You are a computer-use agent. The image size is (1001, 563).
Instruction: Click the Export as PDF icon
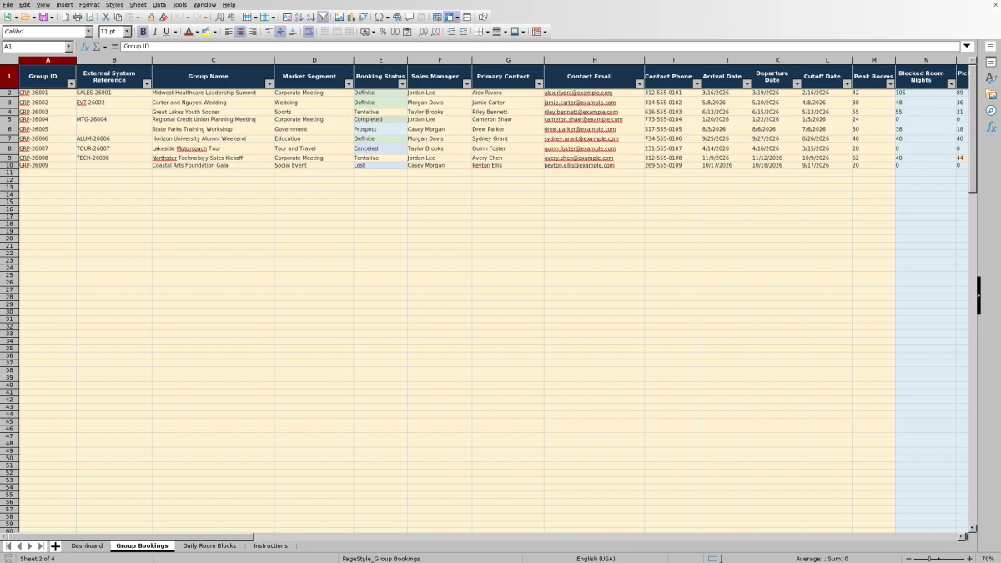coord(65,17)
